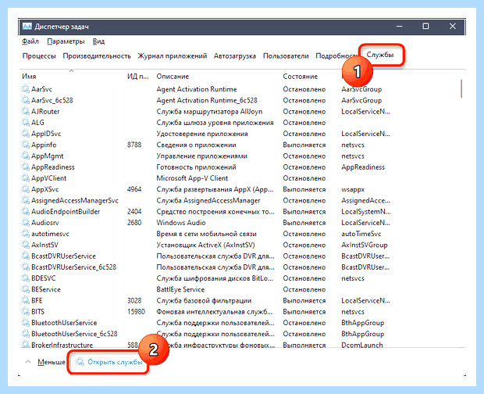Click Управление приложениями description text

click(x=201, y=156)
